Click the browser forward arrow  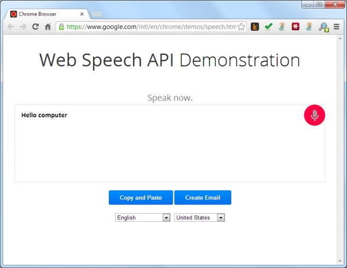[23, 27]
